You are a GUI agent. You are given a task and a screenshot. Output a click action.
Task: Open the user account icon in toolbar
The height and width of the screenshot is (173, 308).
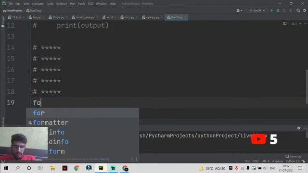tap(238, 11)
